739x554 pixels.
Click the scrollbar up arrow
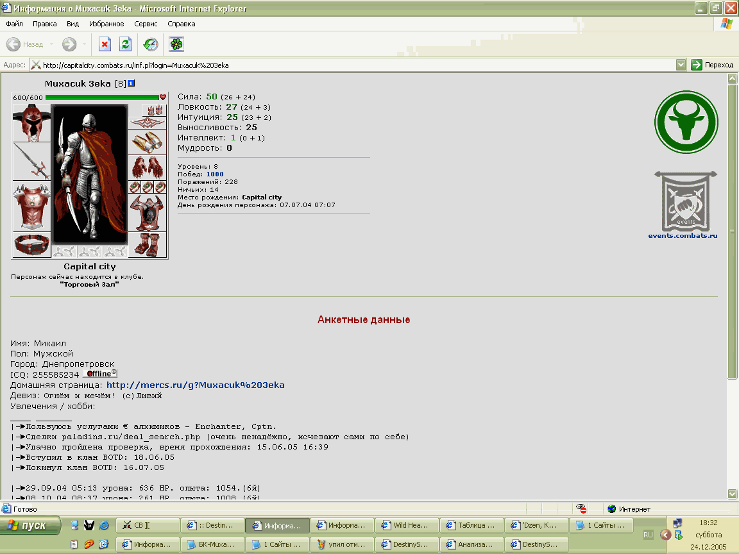(x=733, y=79)
